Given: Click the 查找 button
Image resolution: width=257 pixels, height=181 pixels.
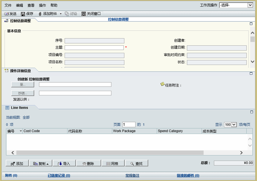Looking at the screenshot, I should pos(137,163).
